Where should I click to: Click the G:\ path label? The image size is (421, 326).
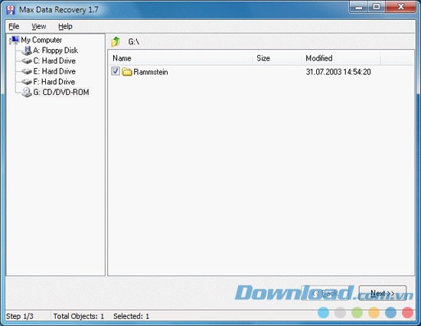coord(134,42)
